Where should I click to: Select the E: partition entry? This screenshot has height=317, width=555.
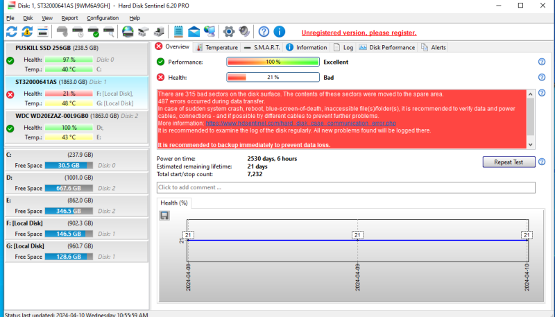coord(76,205)
